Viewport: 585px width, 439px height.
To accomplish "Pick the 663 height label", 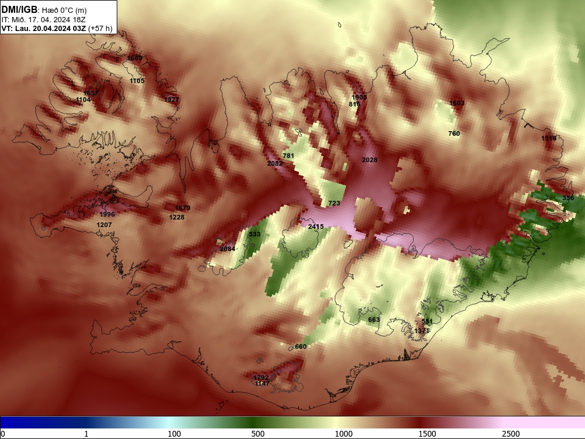I will [374, 320].
